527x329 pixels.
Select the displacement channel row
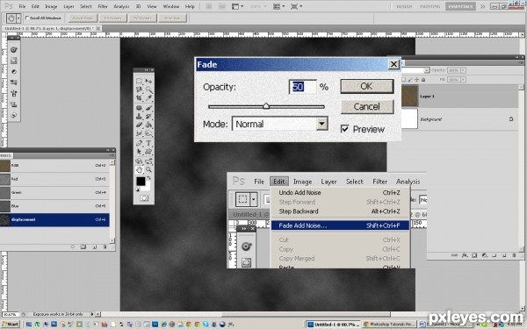tap(54, 219)
